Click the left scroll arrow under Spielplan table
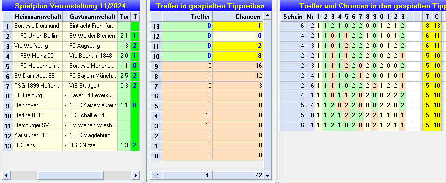 (x=6, y=175)
